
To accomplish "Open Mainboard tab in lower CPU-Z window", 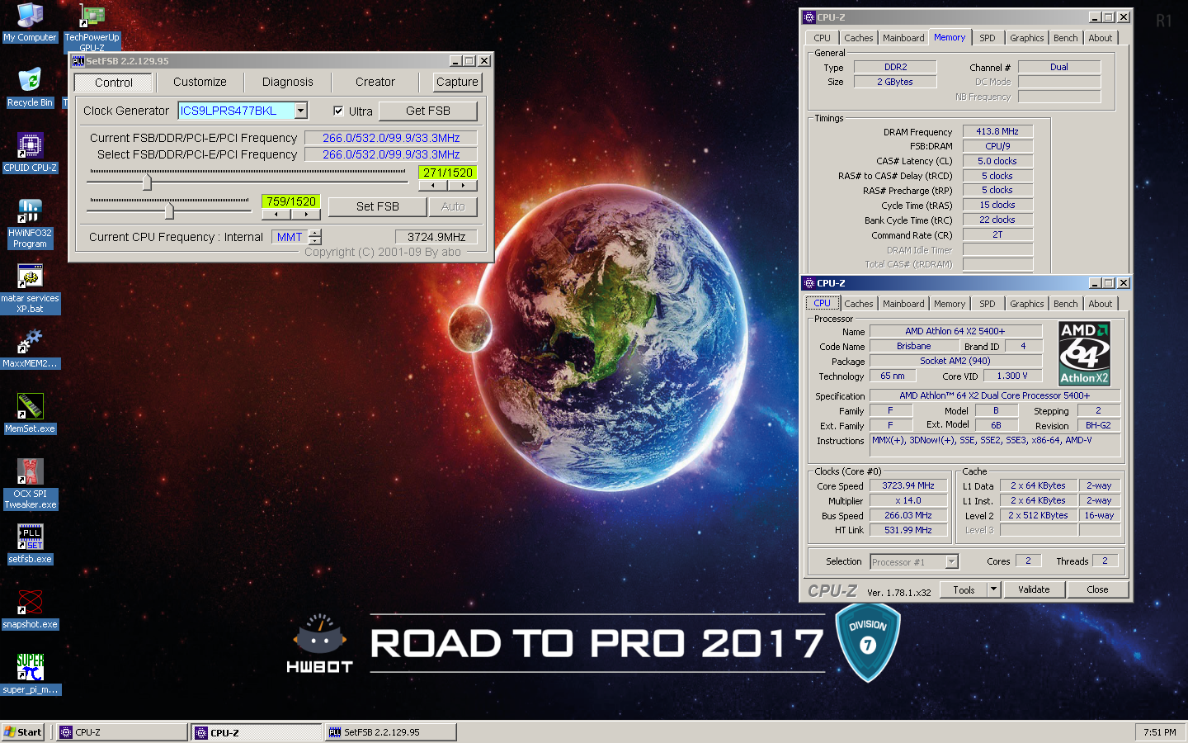I will pos(903,304).
